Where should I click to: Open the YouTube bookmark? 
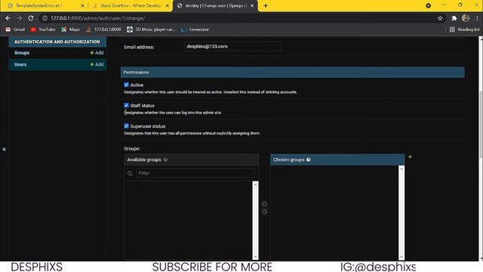[43, 29]
